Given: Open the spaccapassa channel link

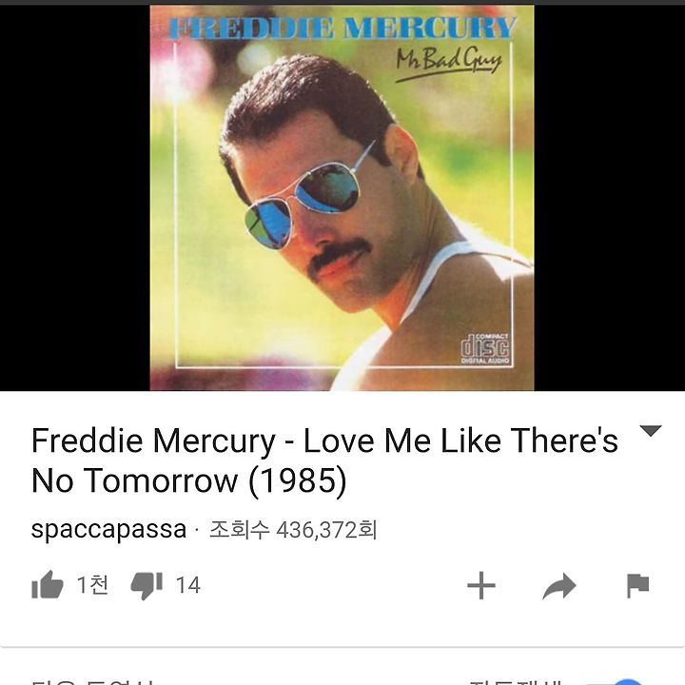Looking at the screenshot, I should point(108,529).
